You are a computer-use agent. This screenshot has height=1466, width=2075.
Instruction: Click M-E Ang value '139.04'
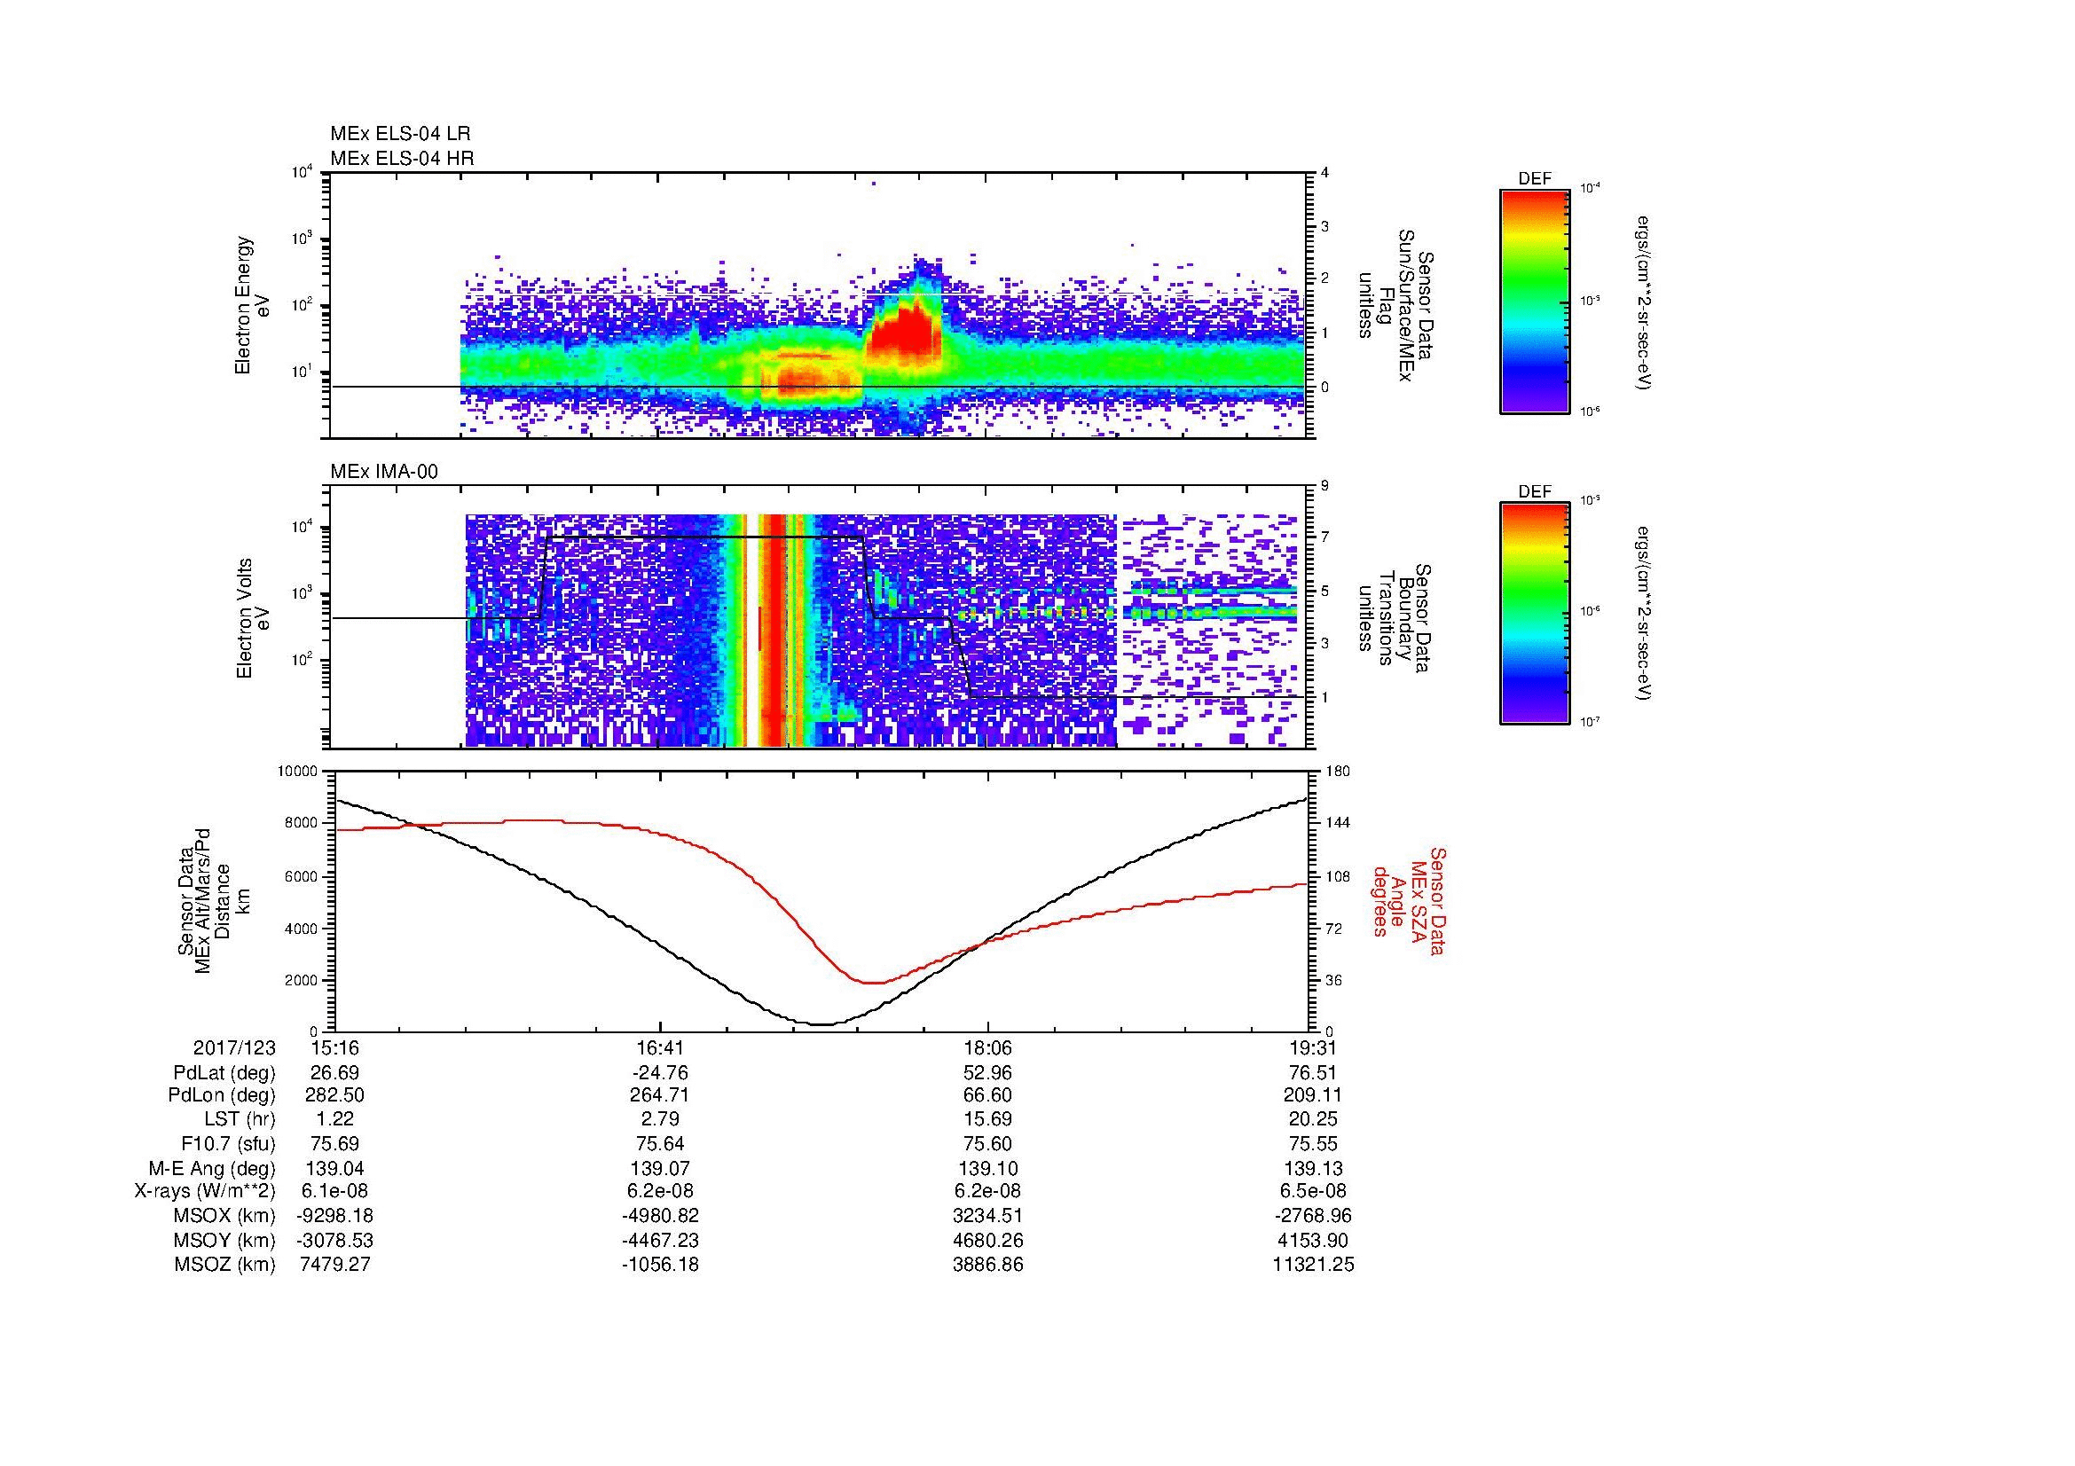coord(335,1168)
